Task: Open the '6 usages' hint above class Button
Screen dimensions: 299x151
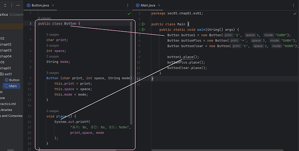Action: 44,18
